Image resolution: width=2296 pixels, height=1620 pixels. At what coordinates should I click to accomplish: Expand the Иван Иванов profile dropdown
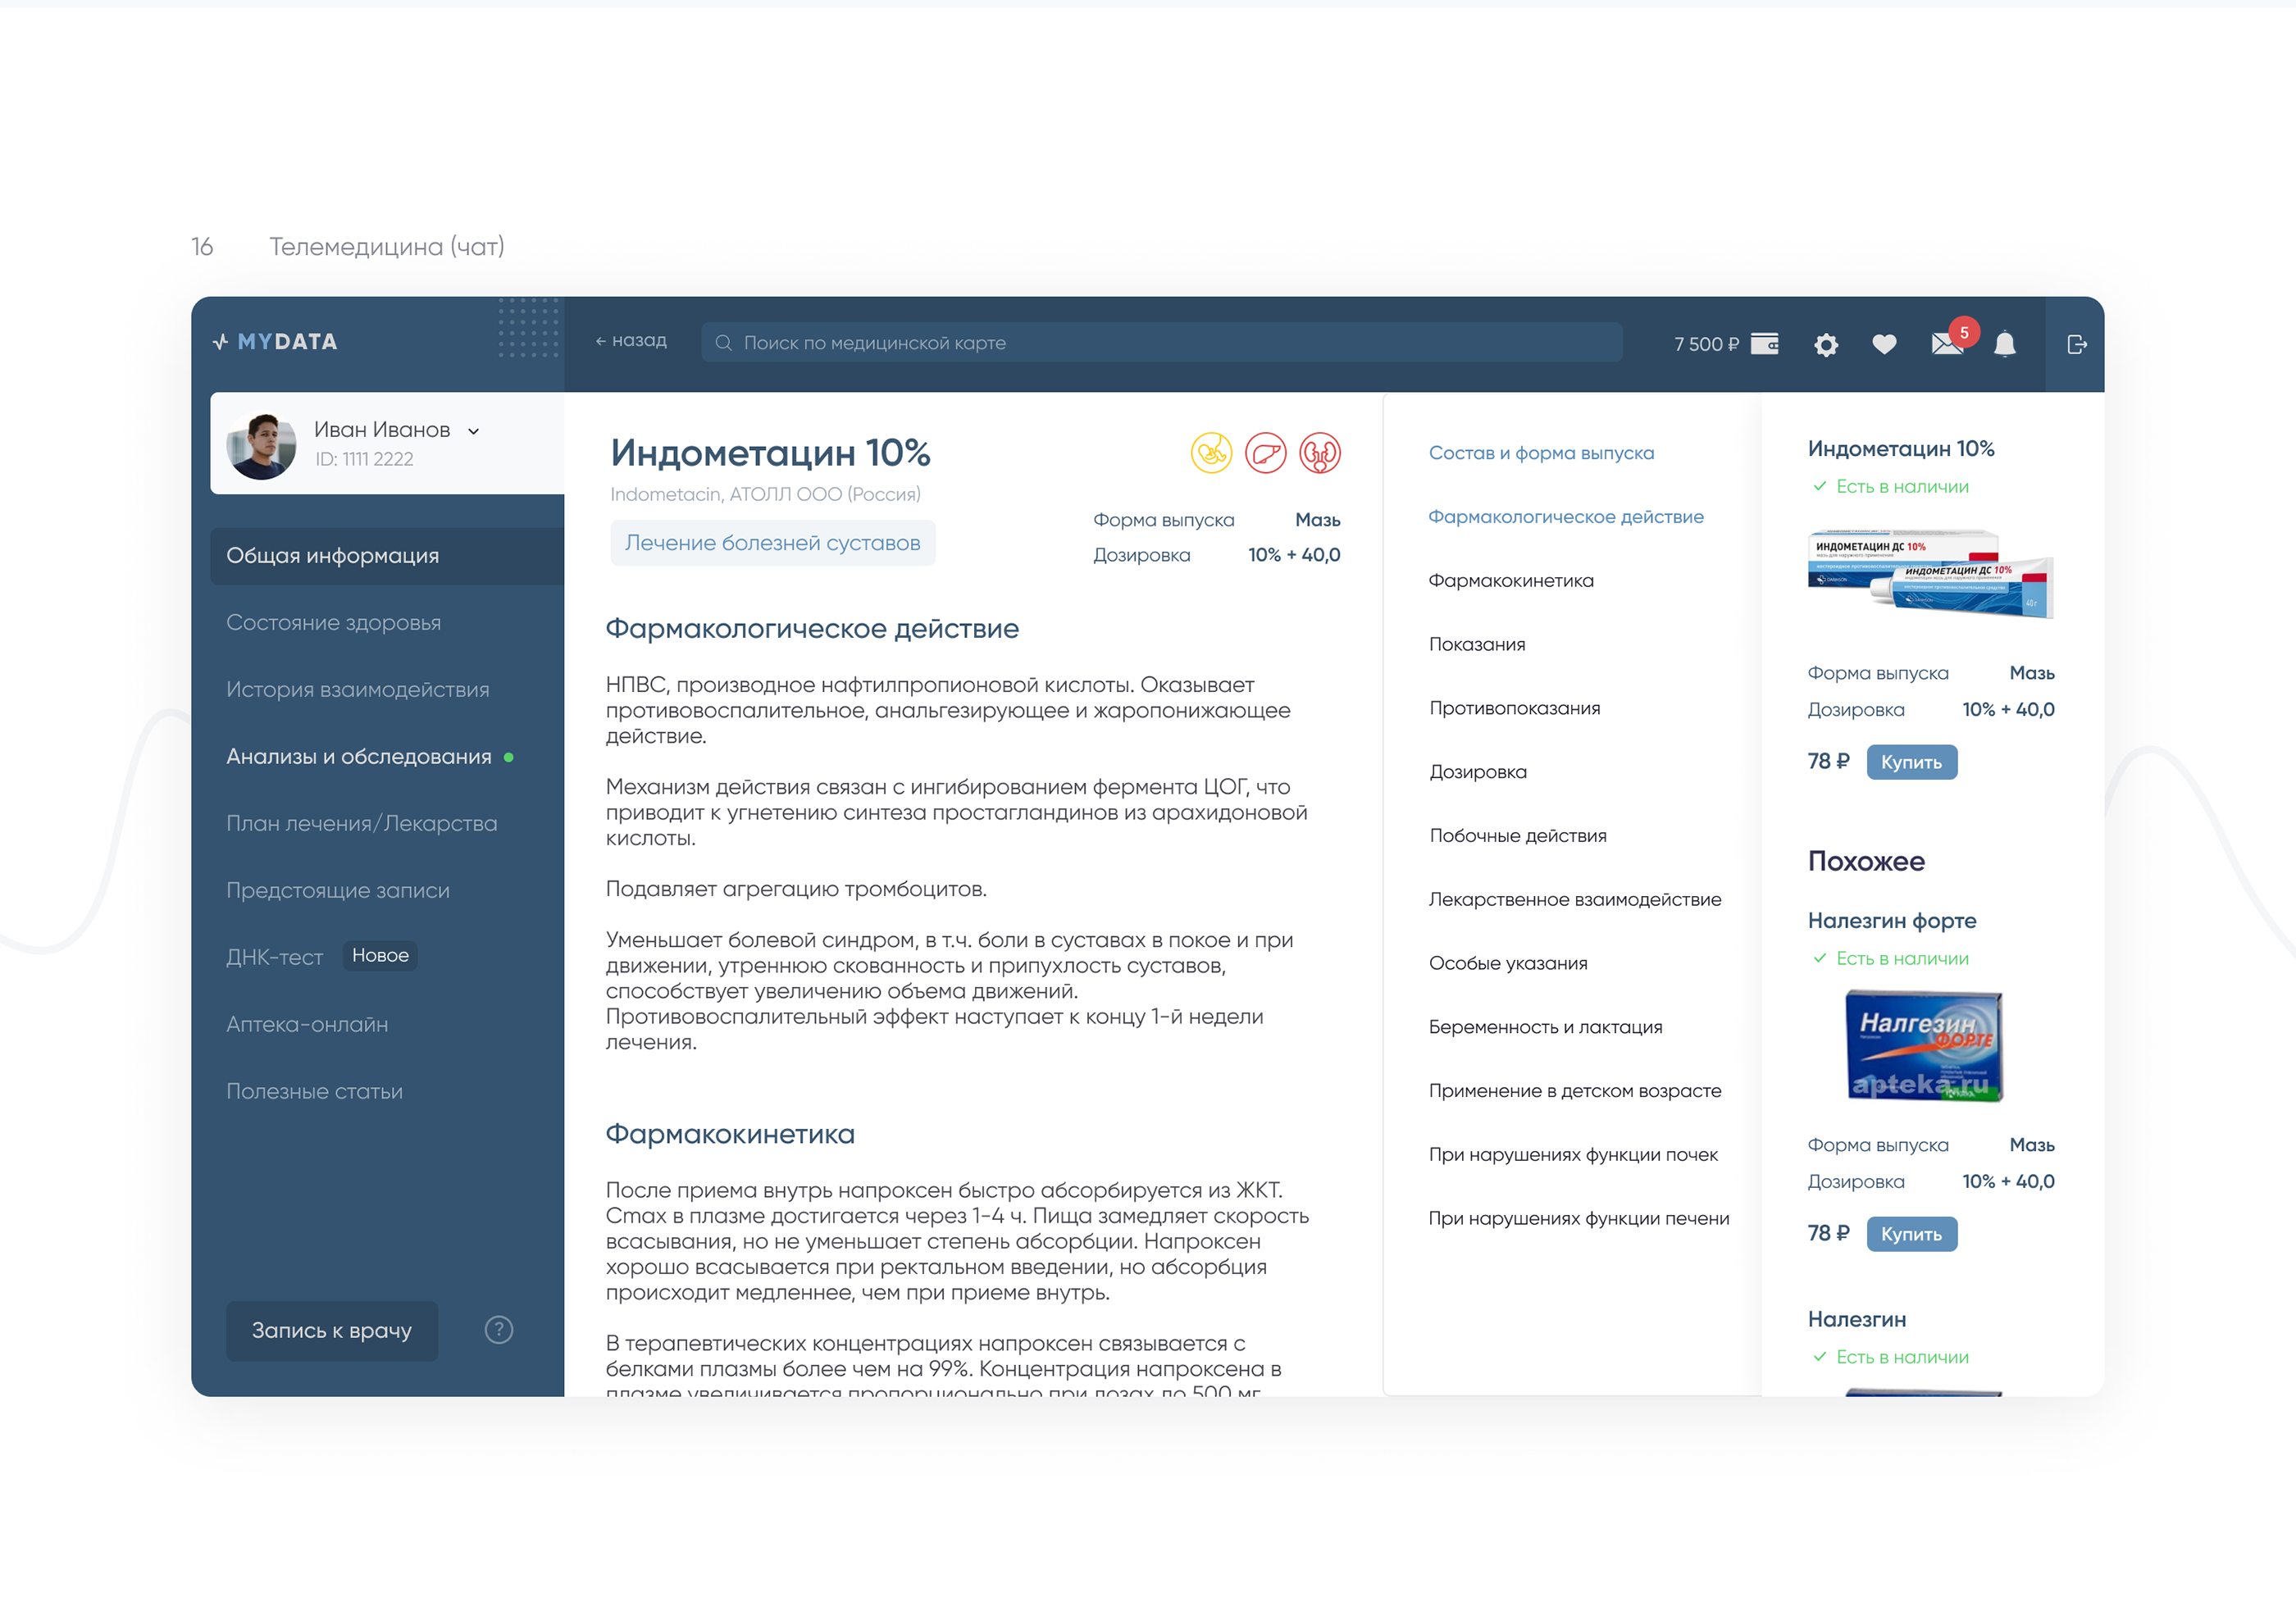click(x=474, y=431)
